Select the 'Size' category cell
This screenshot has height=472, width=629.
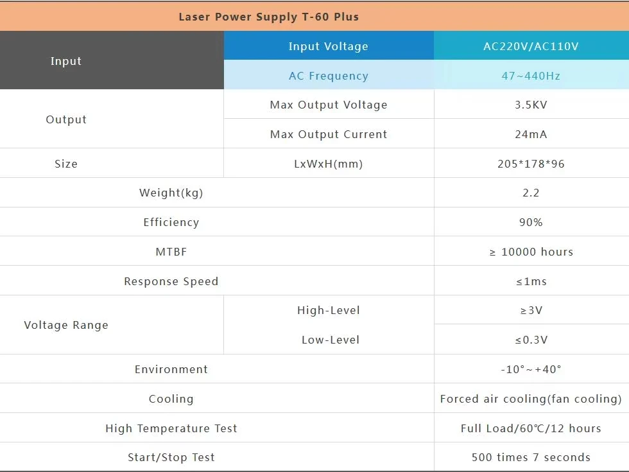(112, 163)
